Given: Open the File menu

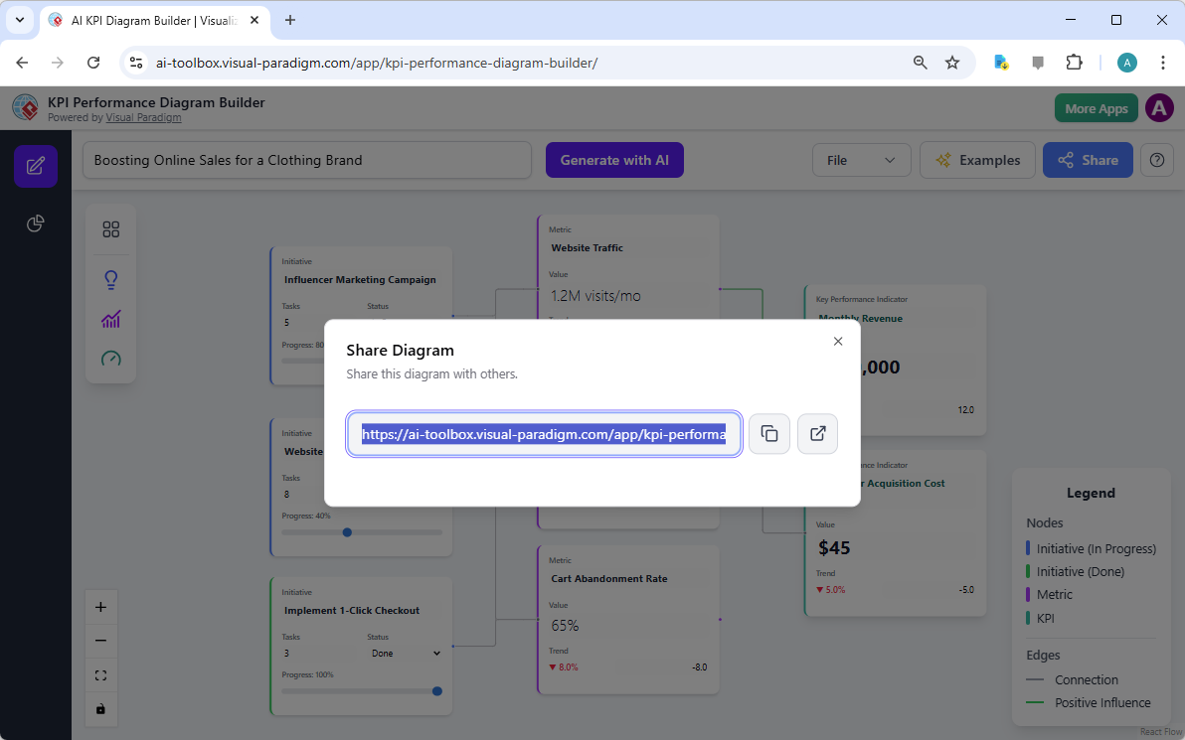Looking at the screenshot, I should coord(861,159).
